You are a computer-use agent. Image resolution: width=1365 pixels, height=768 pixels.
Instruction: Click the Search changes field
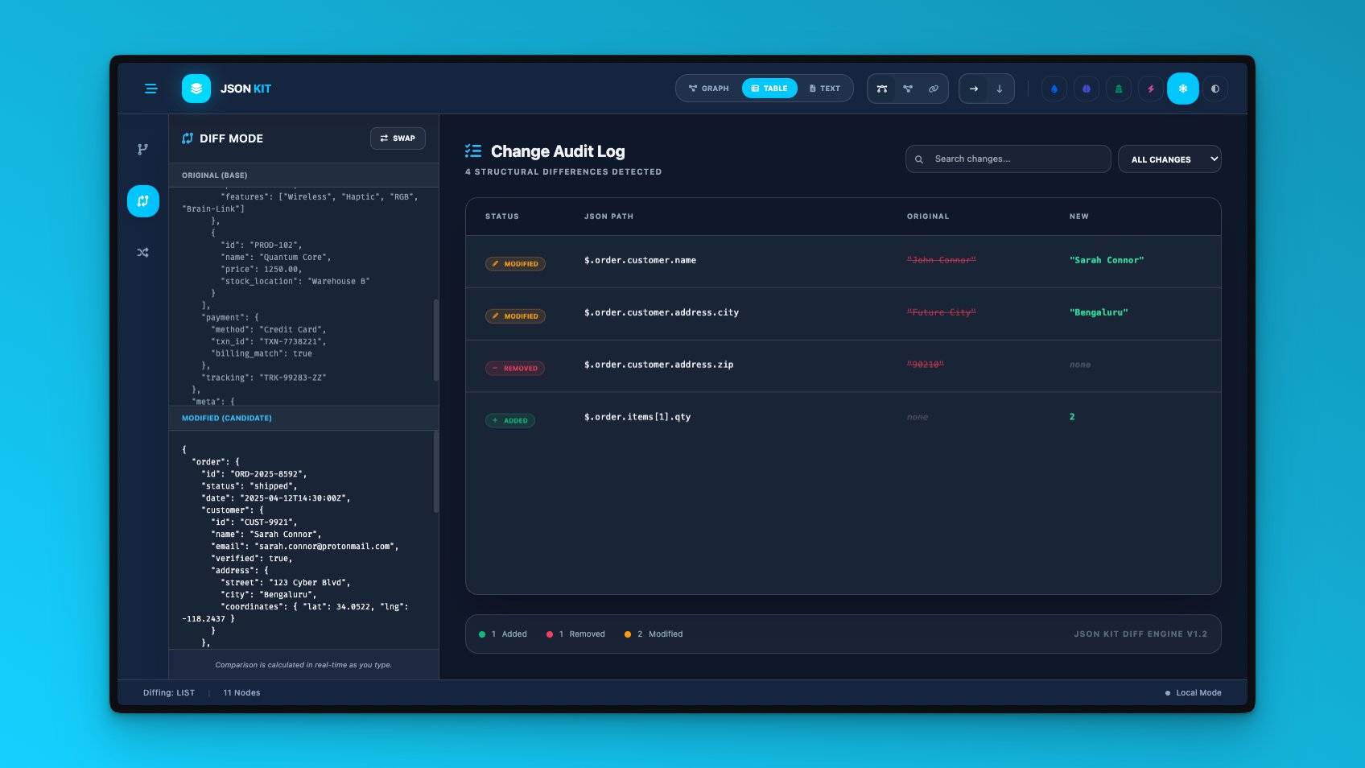tap(1008, 159)
